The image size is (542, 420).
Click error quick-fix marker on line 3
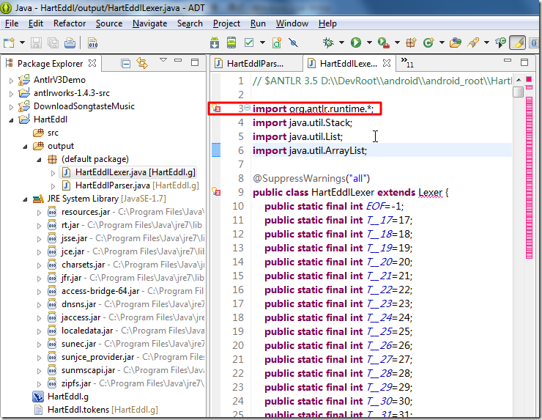pyautogui.click(x=216, y=108)
